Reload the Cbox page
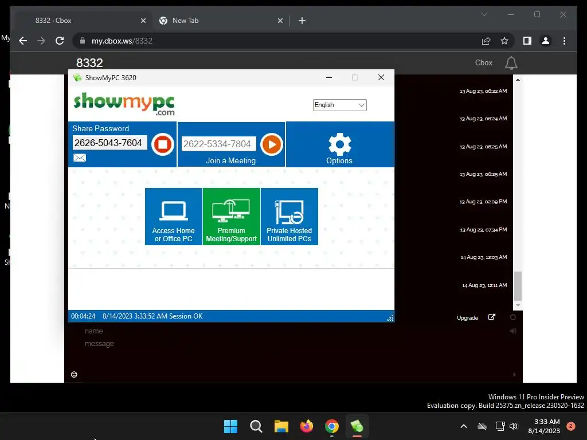The height and width of the screenshot is (440, 587). [x=60, y=41]
